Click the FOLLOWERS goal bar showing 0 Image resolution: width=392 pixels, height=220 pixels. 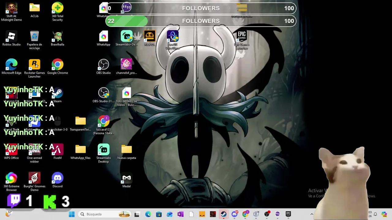pyautogui.click(x=201, y=8)
